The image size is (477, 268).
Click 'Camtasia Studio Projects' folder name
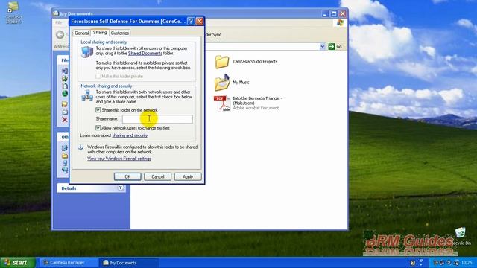255,61
